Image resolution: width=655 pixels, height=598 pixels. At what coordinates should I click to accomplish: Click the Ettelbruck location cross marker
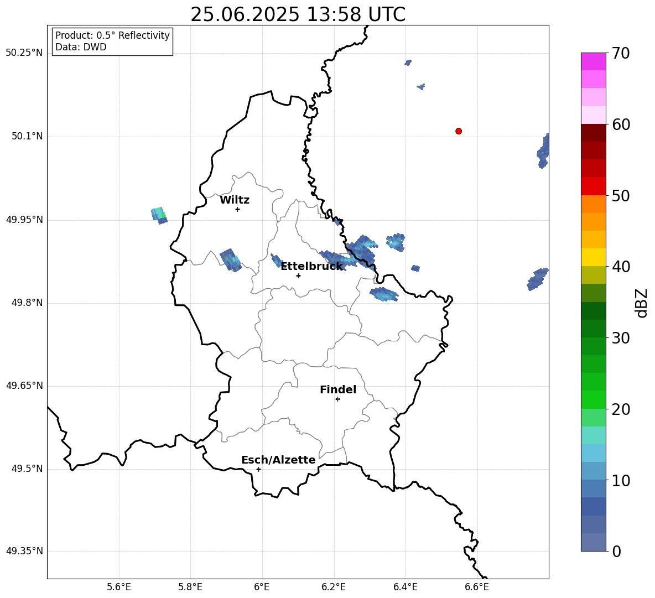[298, 275]
